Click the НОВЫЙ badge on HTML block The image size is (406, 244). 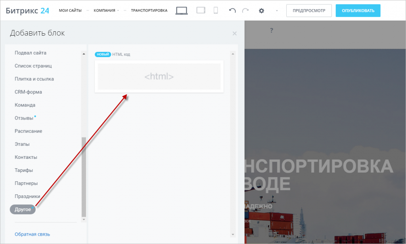point(103,54)
